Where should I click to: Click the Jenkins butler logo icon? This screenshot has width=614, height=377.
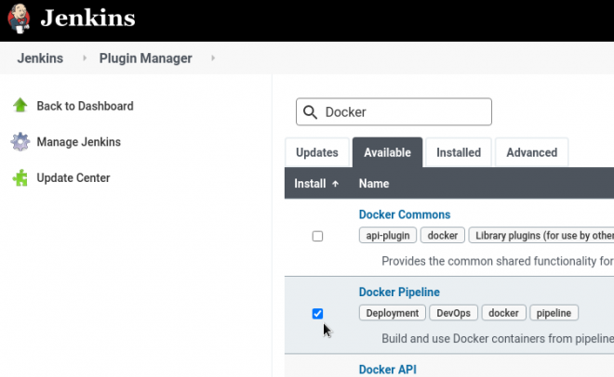coord(20,19)
